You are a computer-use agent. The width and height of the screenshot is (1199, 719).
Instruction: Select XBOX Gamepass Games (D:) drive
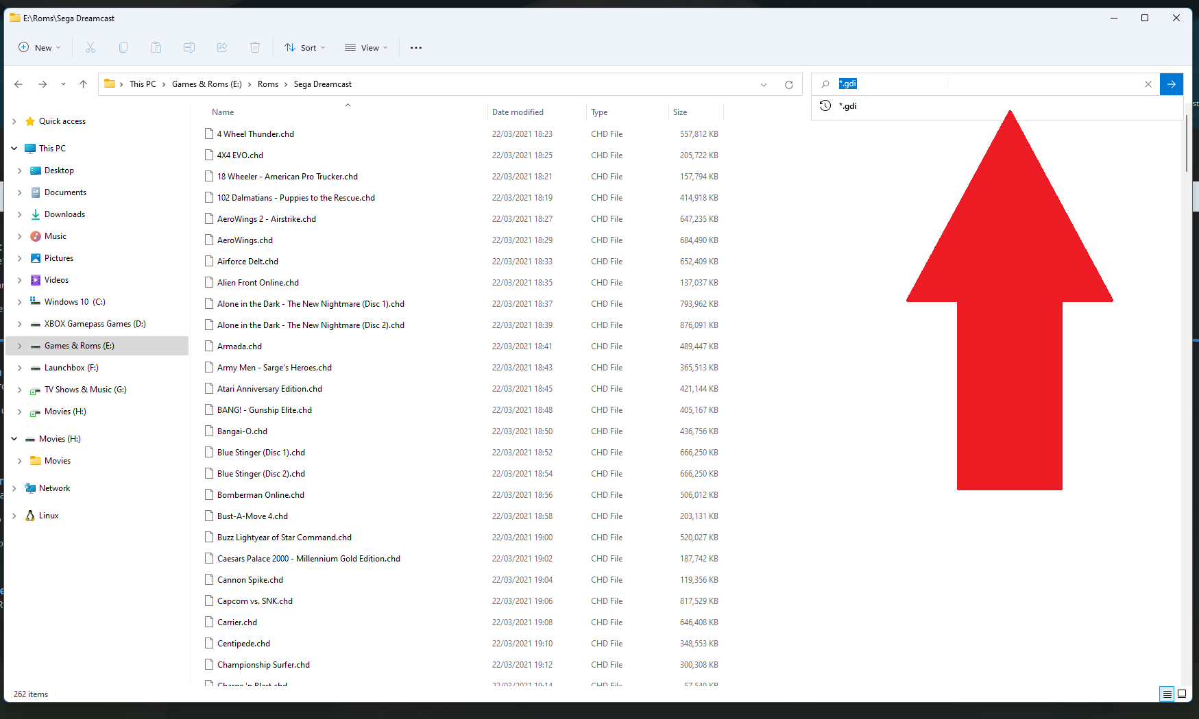pyautogui.click(x=95, y=324)
